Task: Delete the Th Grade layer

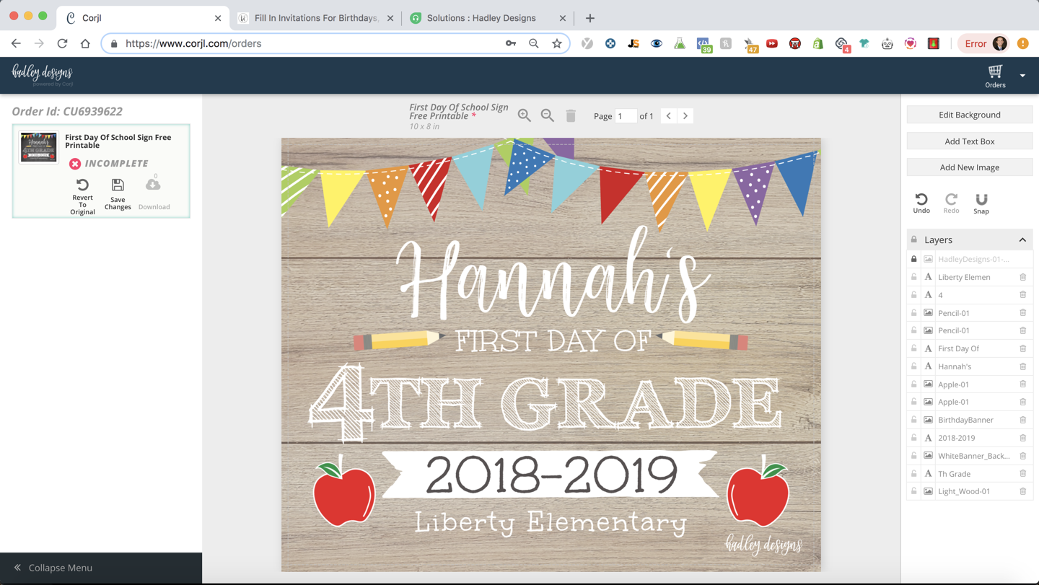Action: pos(1022,474)
